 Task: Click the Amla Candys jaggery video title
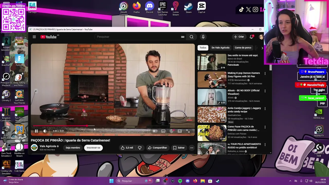point(244,110)
